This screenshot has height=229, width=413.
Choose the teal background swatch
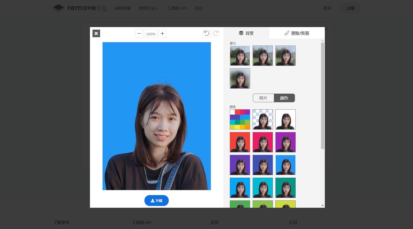pos(286,188)
